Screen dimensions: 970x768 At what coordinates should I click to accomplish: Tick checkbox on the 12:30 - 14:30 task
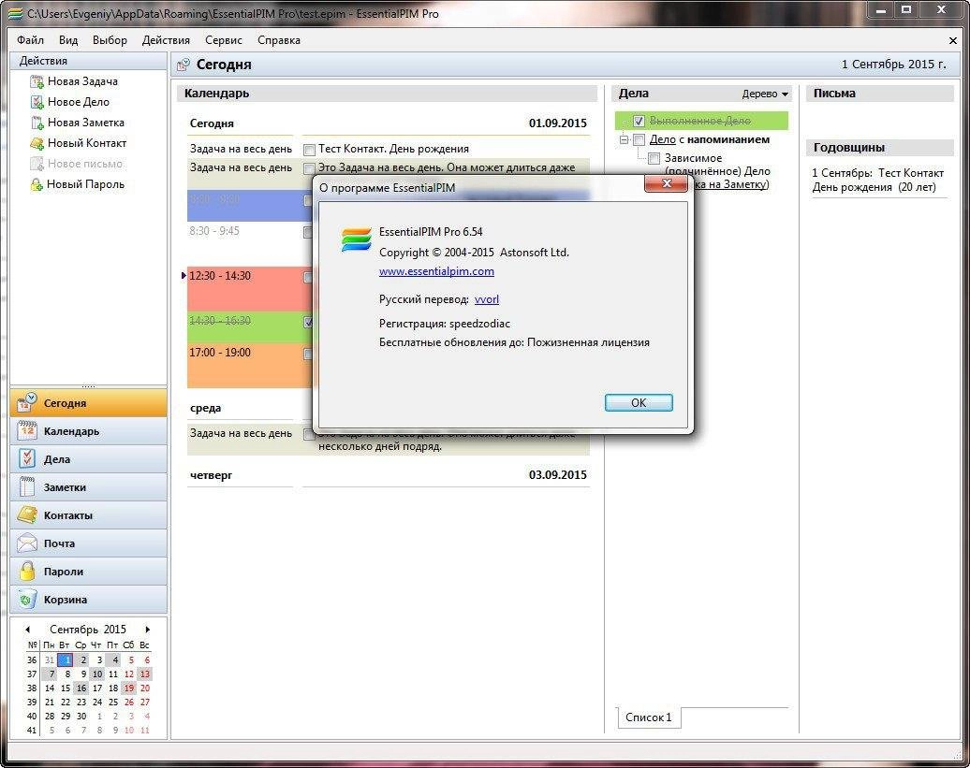tap(307, 278)
